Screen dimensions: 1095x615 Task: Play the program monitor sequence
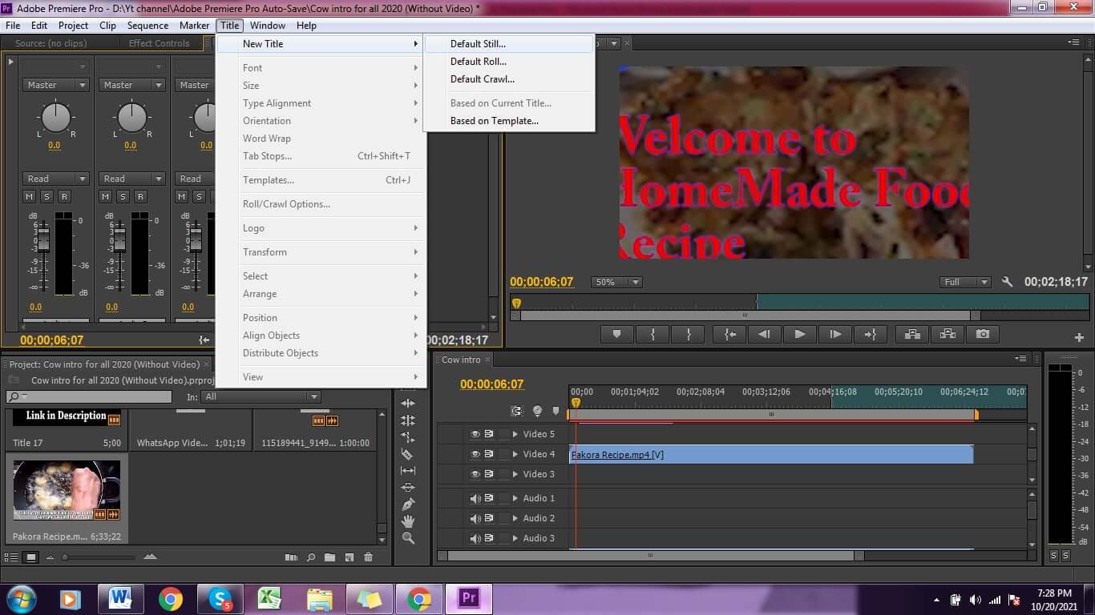[800, 335]
